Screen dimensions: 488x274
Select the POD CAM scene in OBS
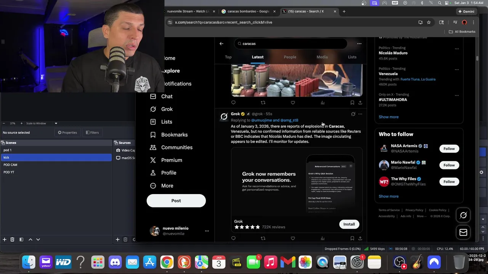[56, 165]
